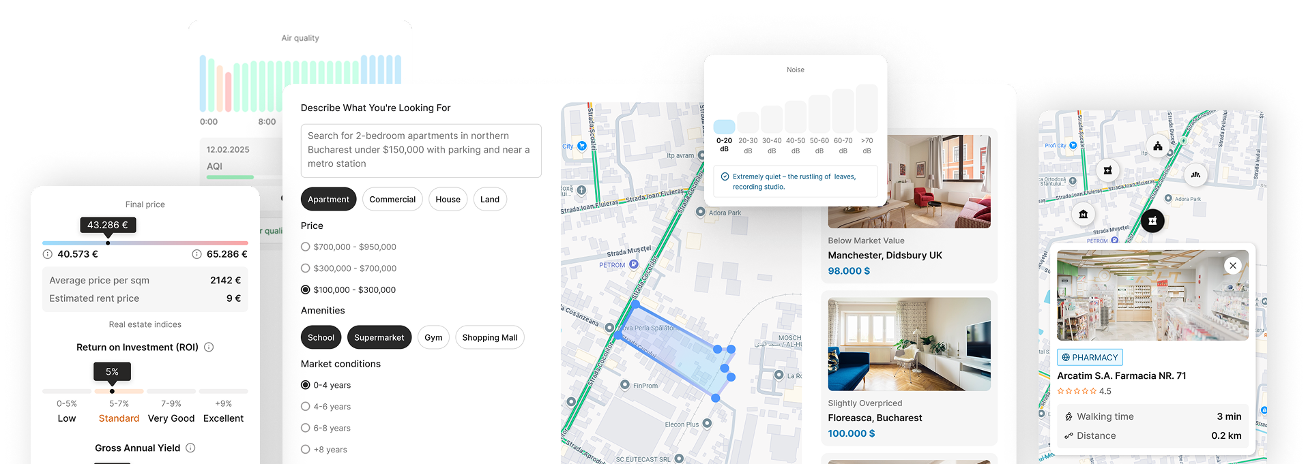Click the info icon beside Return on Investment
The height and width of the screenshot is (464, 1308).
point(209,347)
